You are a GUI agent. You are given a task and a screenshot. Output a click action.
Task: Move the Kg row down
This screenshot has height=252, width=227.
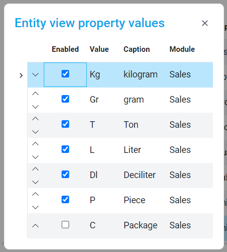pyautogui.click(x=35, y=74)
